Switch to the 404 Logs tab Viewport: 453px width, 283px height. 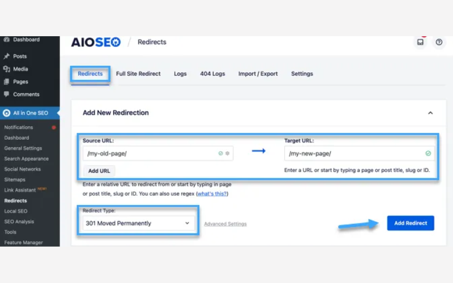click(212, 74)
